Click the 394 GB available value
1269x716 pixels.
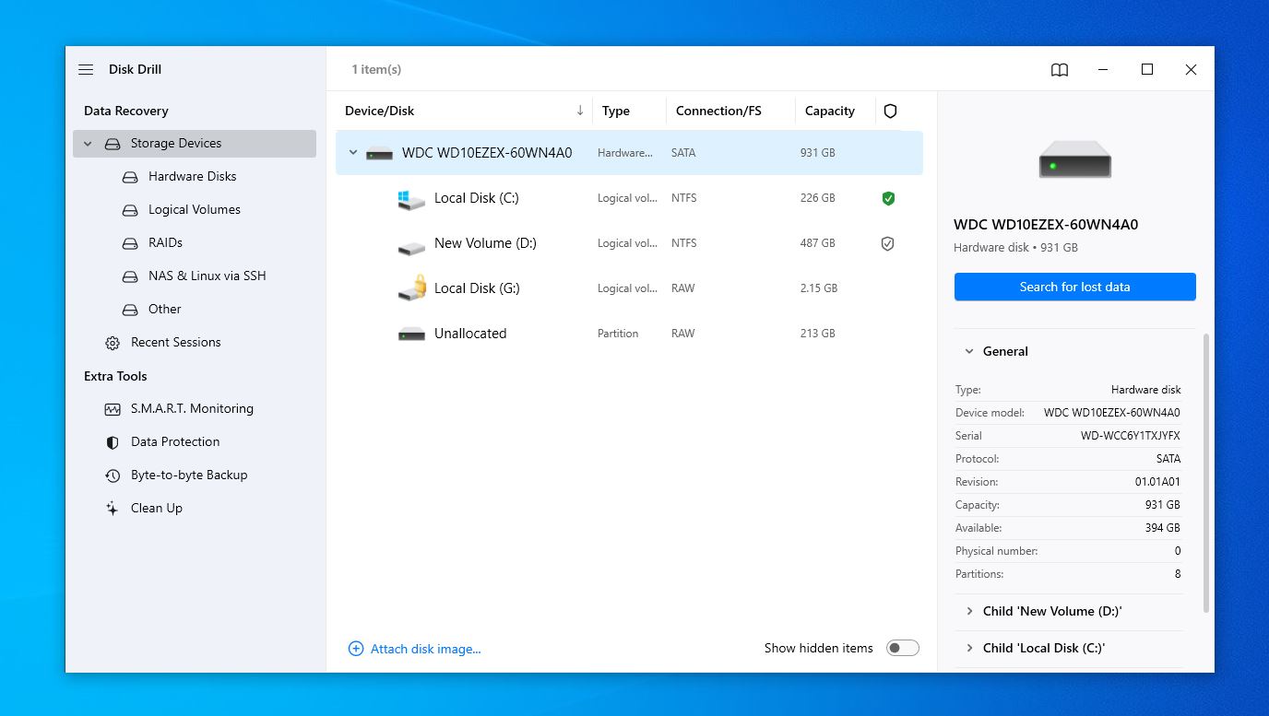pos(1162,528)
